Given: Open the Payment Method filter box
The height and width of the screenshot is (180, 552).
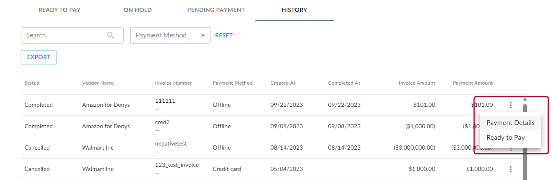Looking at the screenshot, I should click(171, 35).
